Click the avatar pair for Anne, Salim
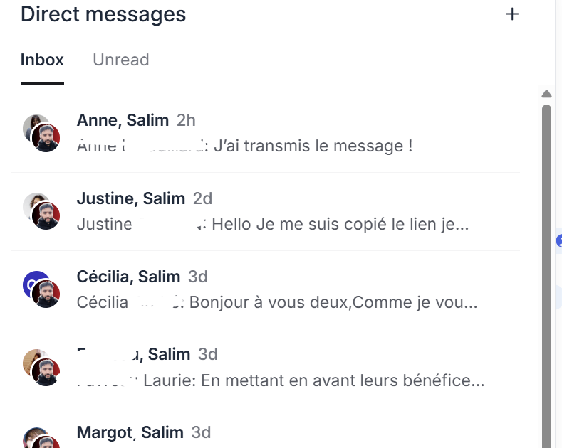 click(41, 134)
